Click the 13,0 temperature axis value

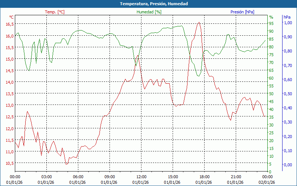click(10, 105)
